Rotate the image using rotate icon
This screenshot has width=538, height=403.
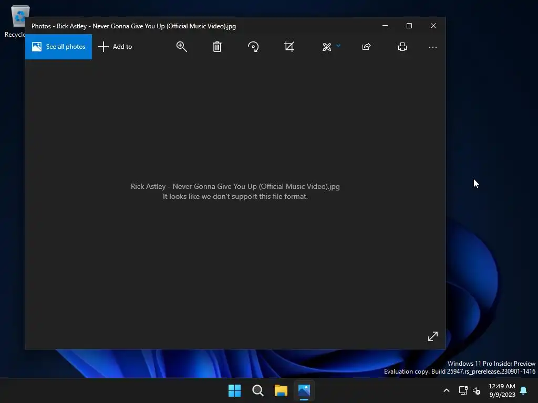pos(253,47)
